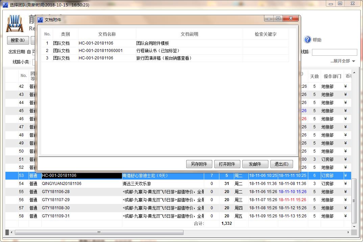This screenshot has height=242, width=363.
Task: Click the app icon in dialog title bar
Action: coord(40,20)
